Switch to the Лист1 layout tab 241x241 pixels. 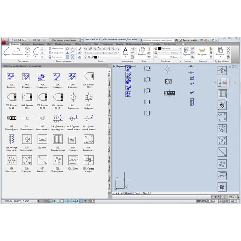coord(137,193)
